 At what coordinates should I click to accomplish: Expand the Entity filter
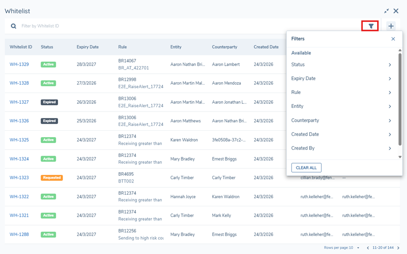coord(341,106)
